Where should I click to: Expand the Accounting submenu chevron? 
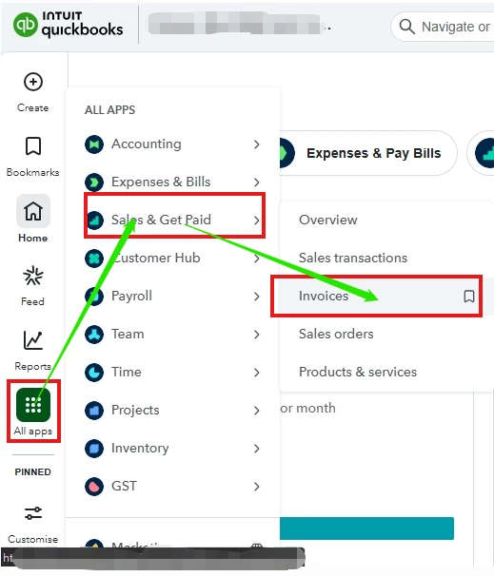[257, 144]
